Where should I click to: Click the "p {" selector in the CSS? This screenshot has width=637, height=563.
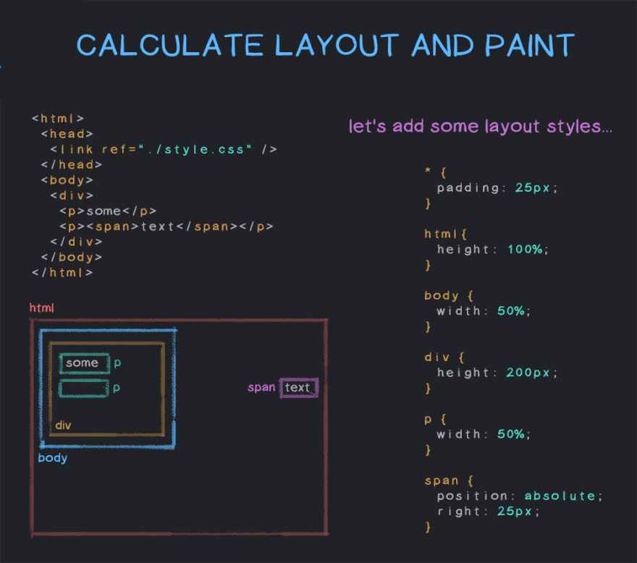click(436, 419)
